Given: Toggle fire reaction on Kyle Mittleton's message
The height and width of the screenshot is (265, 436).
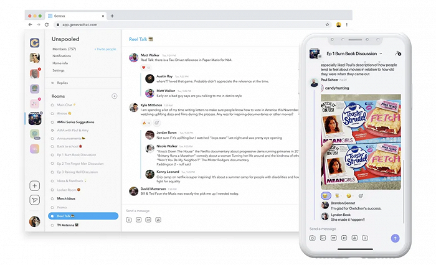Looking at the screenshot, I should pyautogui.click(x=146, y=123).
